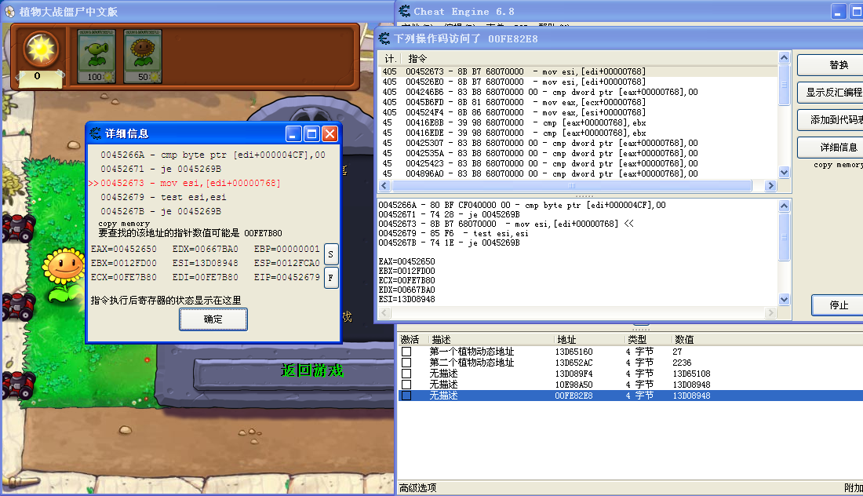Click the EIP=00452679 register in the dialog
863x496 pixels.
point(286,278)
